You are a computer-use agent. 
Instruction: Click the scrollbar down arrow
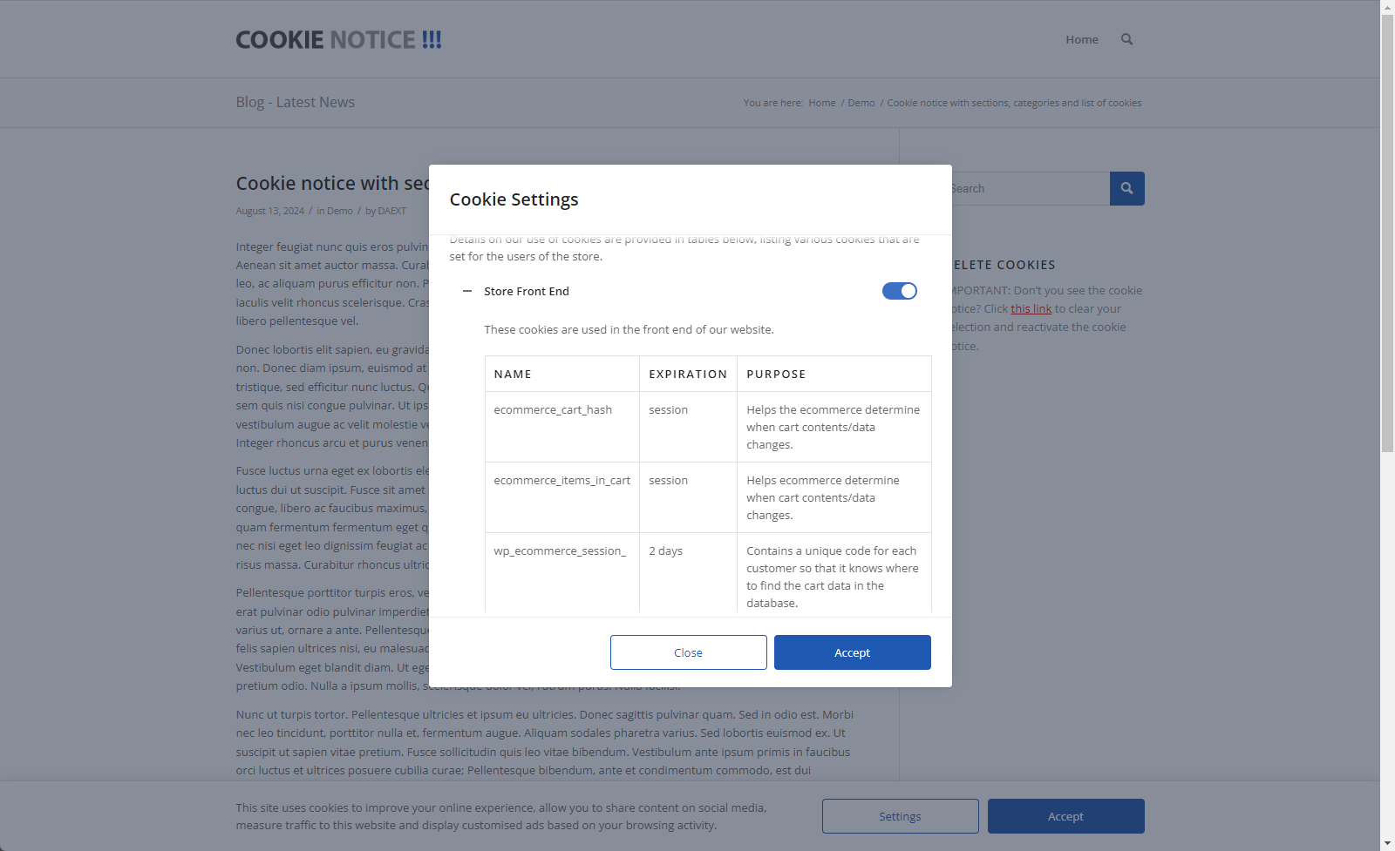click(1387, 843)
